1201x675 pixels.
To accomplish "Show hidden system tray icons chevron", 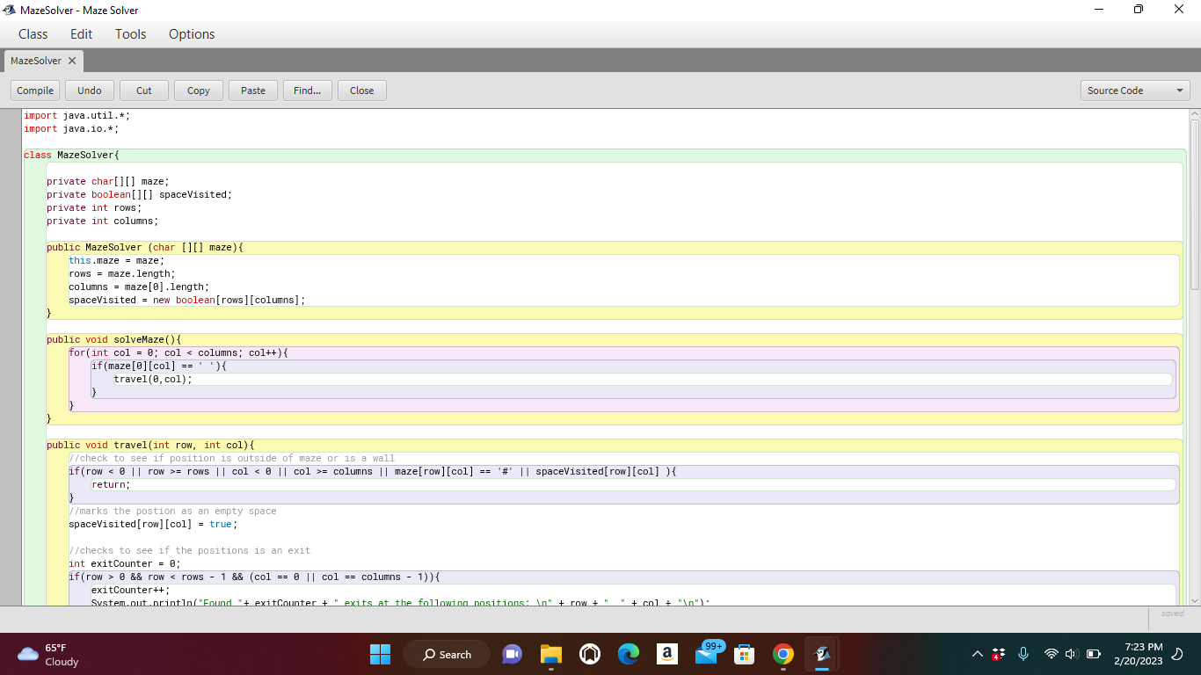I will point(977,654).
